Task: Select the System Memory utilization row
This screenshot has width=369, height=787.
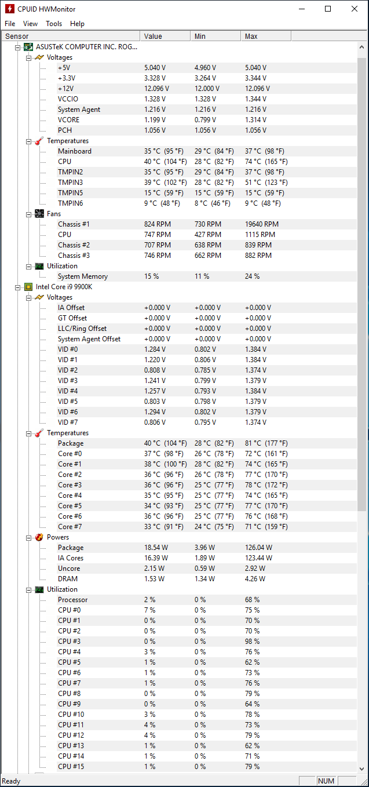Action: pyautogui.click(x=179, y=276)
